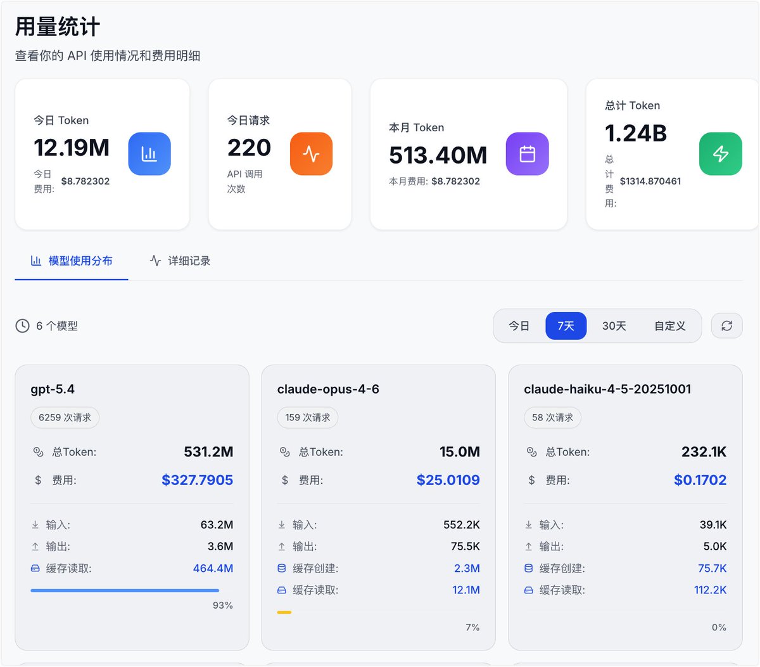The image size is (760, 667).
Task: Select the 30天 time range
Action: pyautogui.click(x=614, y=326)
